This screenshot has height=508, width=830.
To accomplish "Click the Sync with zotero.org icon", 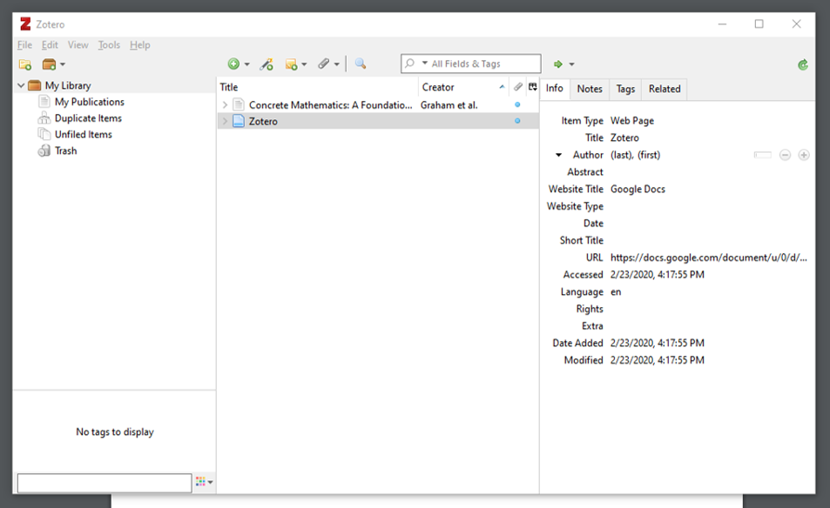I will (x=803, y=64).
